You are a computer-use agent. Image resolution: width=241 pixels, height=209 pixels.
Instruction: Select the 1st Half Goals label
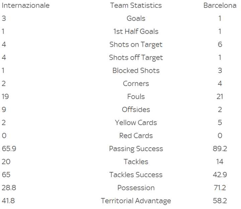point(136,32)
